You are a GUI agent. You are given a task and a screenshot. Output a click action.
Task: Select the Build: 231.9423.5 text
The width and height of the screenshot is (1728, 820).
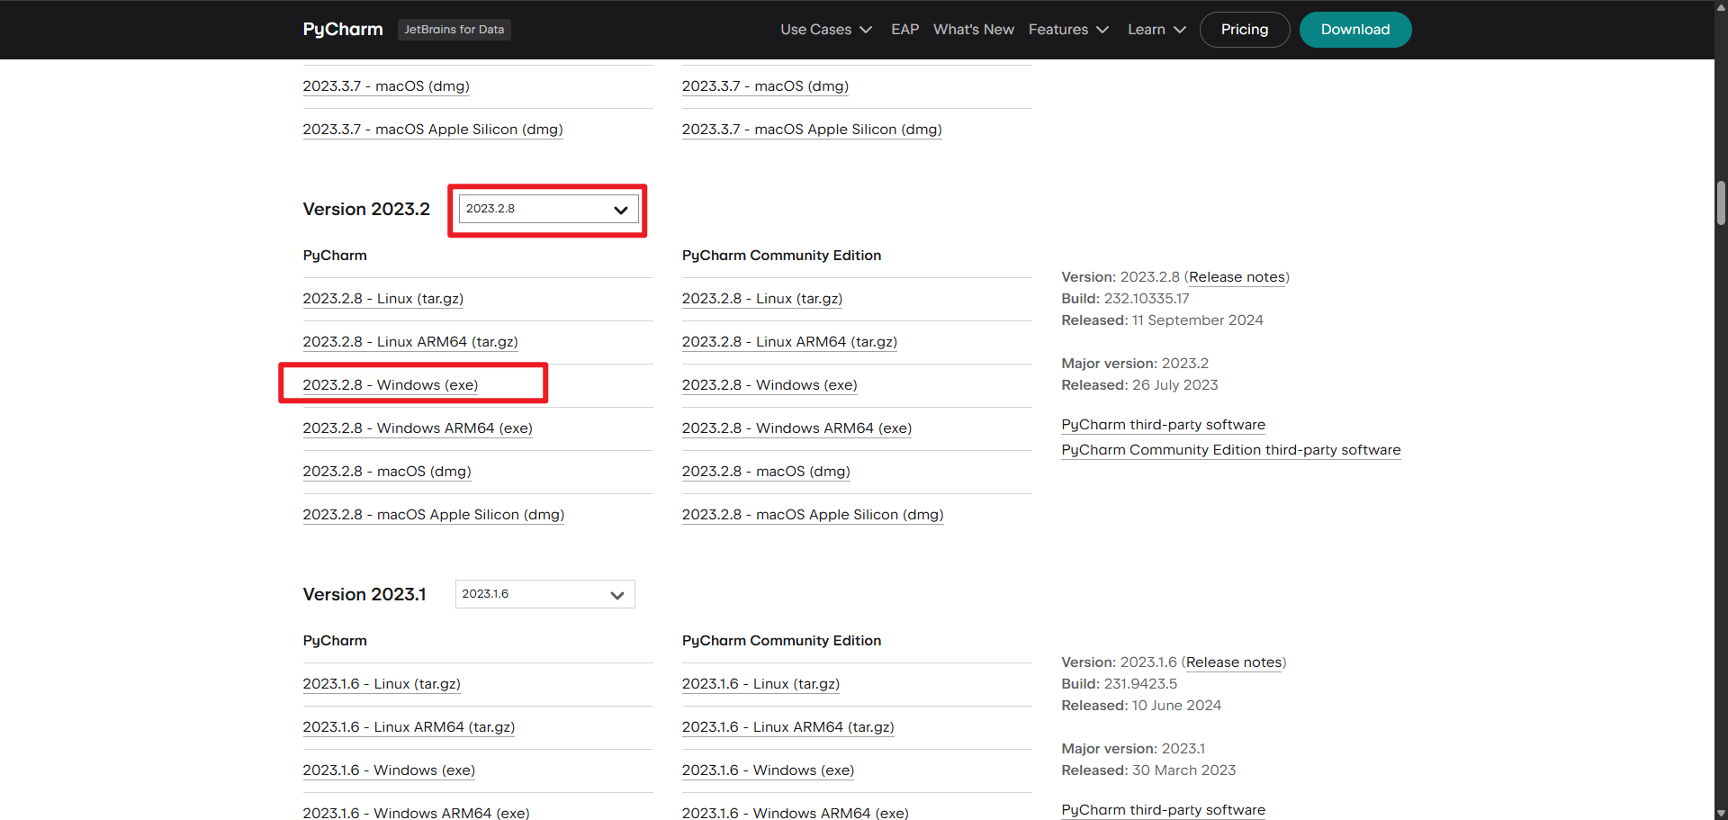(x=1119, y=684)
